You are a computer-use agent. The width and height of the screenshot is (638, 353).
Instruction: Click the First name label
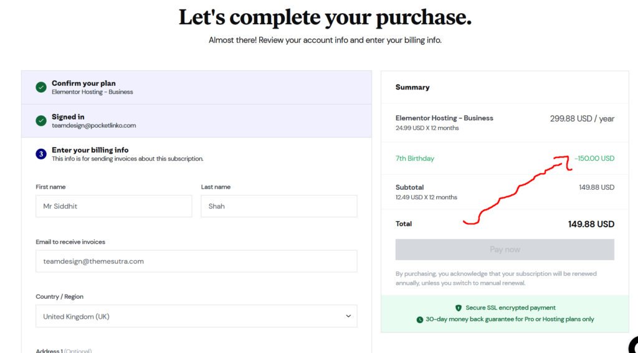50,187
